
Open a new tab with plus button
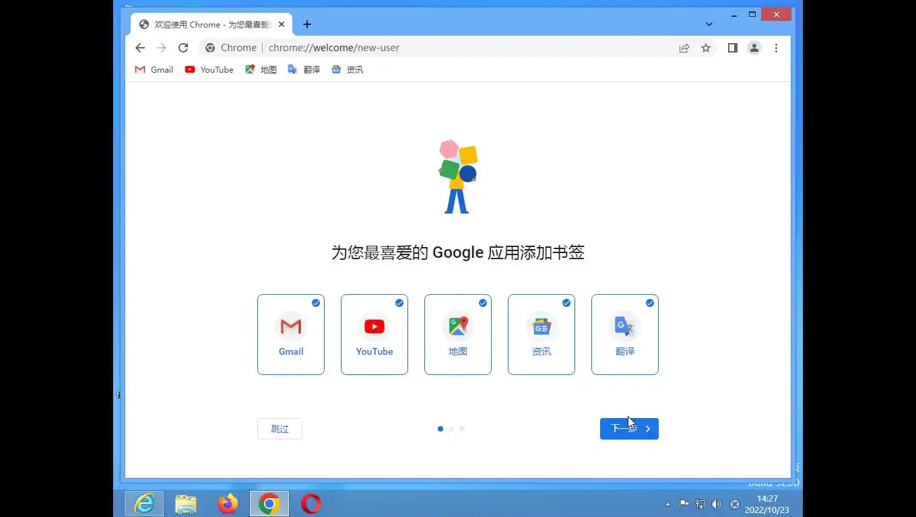click(307, 24)
